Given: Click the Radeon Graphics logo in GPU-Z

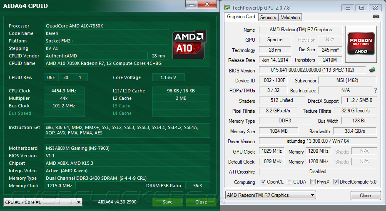Looking at the screenshot, I should 361,44.
